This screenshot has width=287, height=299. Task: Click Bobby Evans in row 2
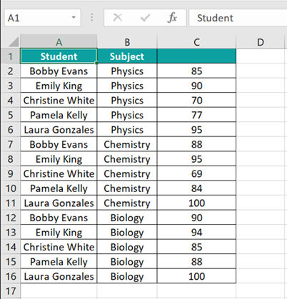click(59, 71)
